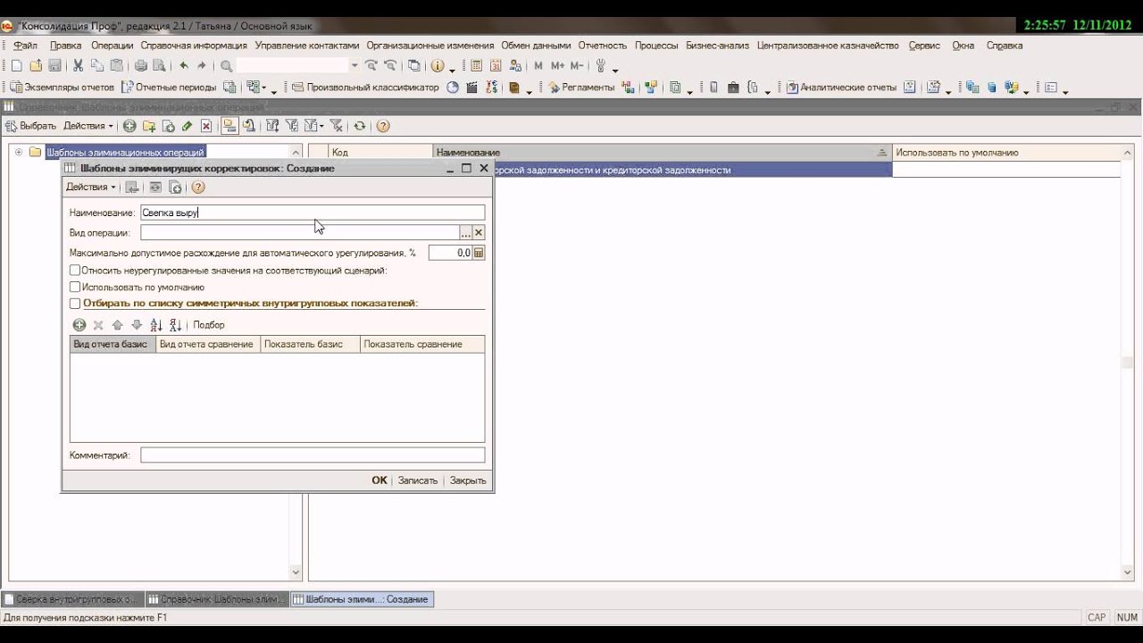
Task: Click Подбор button in dialog table toolbar
Action: (x=209, y=325)
